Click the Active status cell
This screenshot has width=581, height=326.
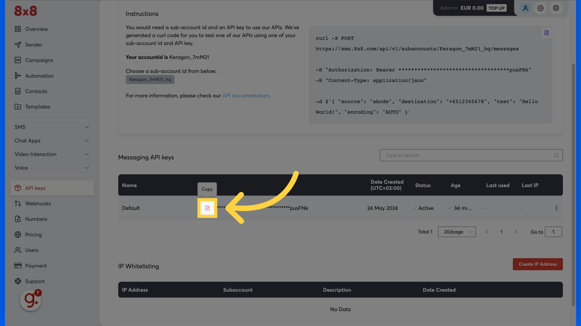point(423,208)
